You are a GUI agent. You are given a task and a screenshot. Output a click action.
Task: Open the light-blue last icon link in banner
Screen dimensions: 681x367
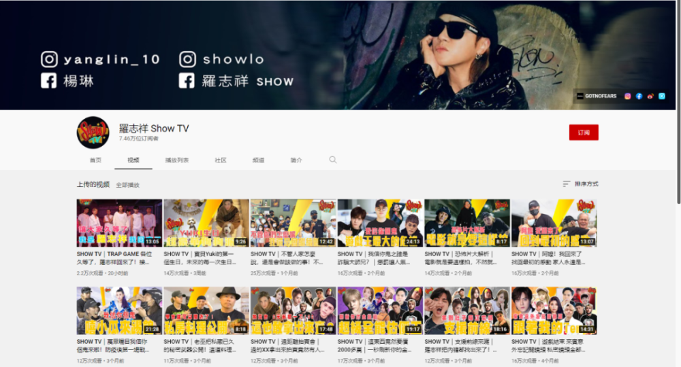pos(661,97)
